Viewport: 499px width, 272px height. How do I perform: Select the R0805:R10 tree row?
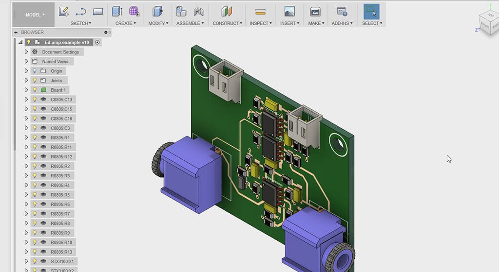(x=53, y=242)
